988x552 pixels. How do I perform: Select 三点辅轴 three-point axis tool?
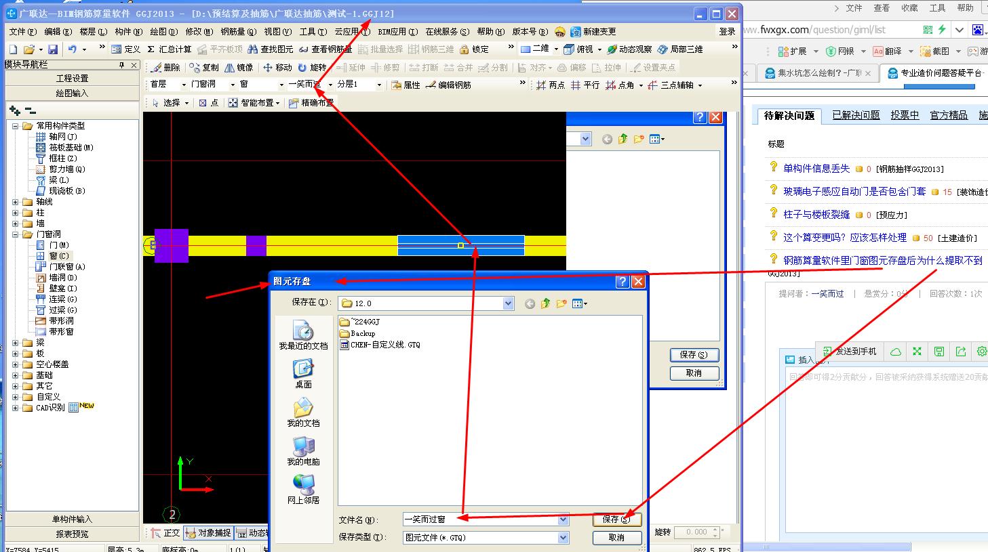coord(671,85)
